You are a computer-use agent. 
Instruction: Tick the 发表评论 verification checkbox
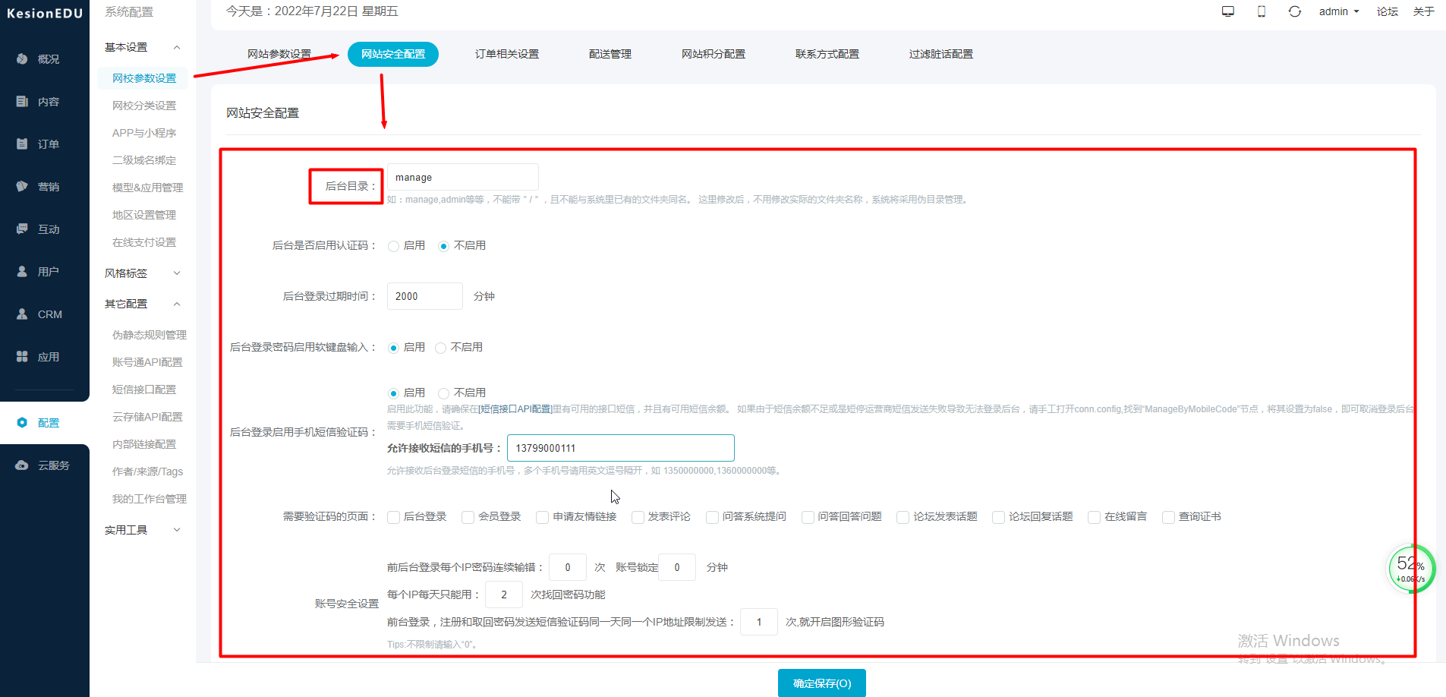638,517
